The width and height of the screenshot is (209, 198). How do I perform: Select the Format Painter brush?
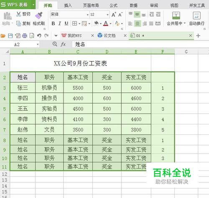39,15
